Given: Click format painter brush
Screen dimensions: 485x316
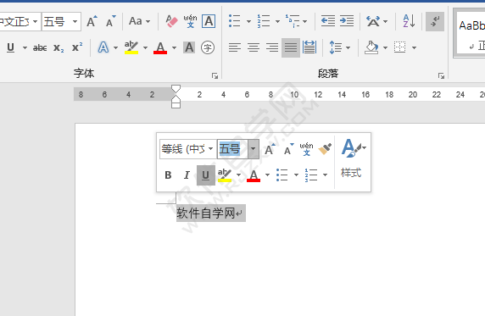Looking at the screenshot, I should 325,149.
